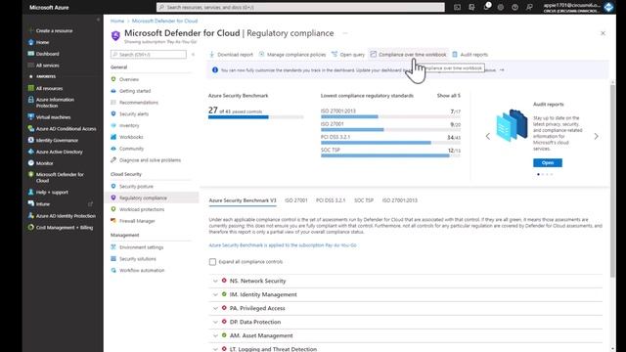626x352 pixels.
Task: Select the PCI DSS 3.2.1 tab
Action: (x=331, y=200)
